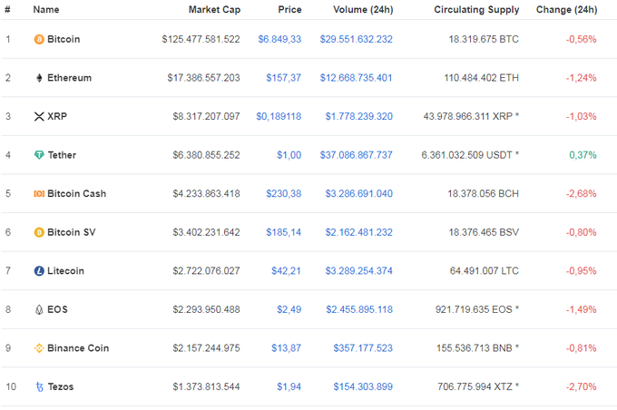The image size is (617, 410).
Task: Click the green Tether gem icon
Action: click(39, 155)
